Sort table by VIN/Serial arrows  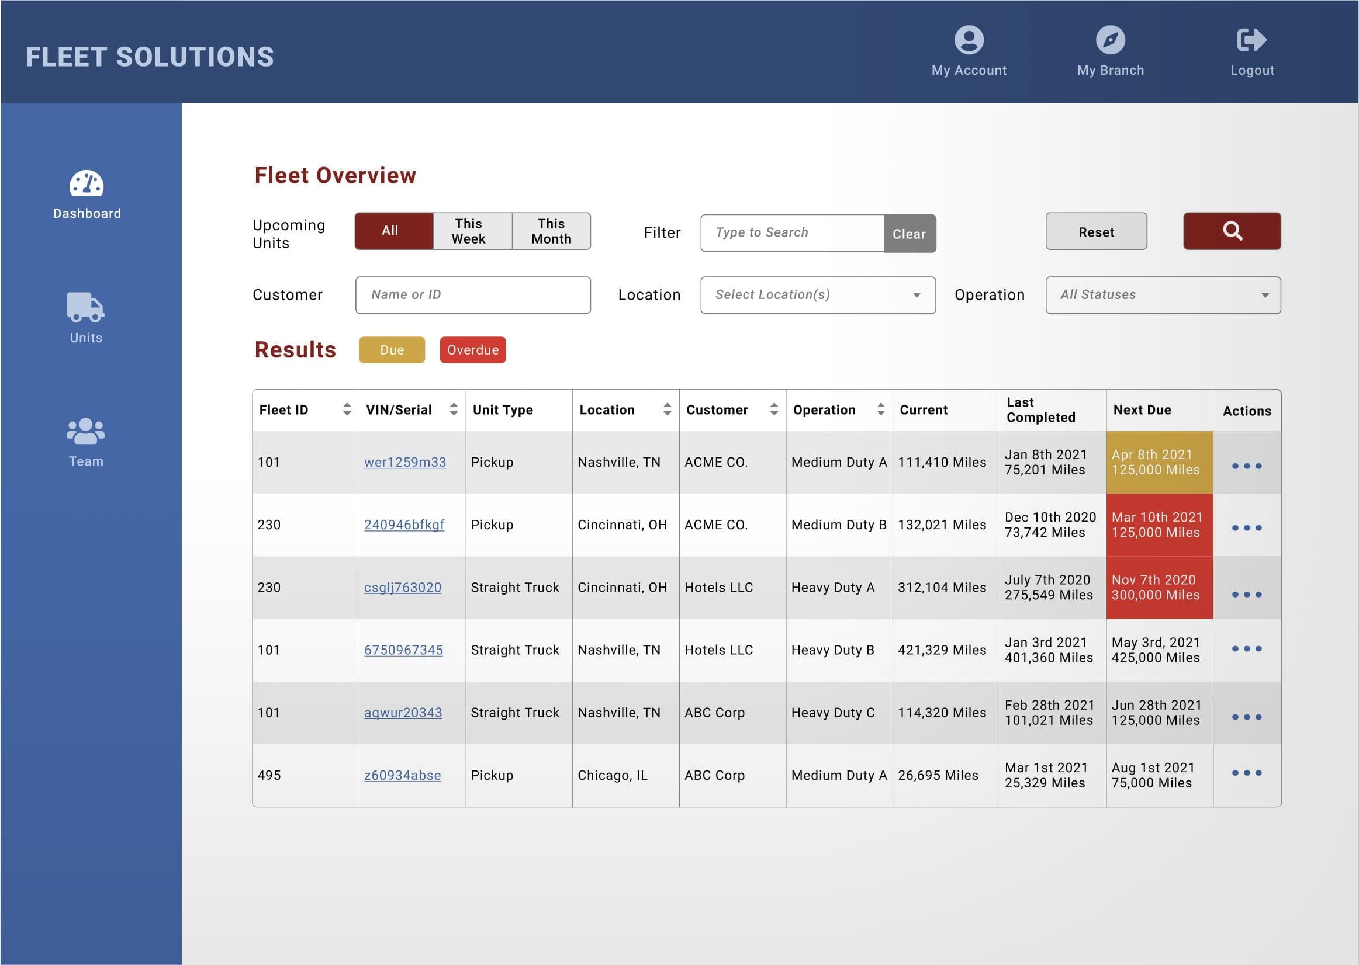coord(454,409)
